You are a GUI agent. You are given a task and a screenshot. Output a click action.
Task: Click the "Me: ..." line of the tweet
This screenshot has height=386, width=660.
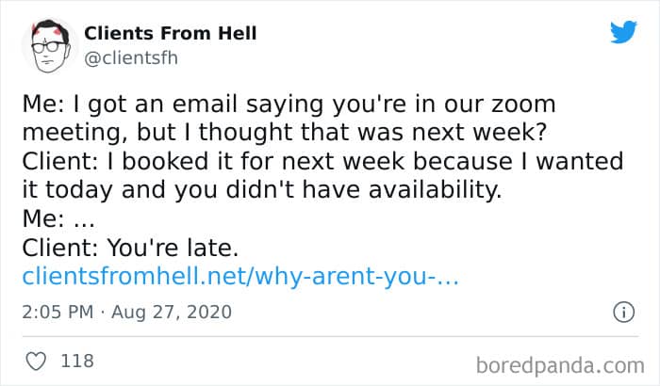click(58, 218)
